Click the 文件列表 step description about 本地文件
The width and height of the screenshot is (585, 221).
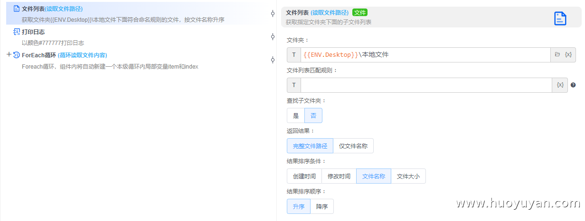click(123, 20)
